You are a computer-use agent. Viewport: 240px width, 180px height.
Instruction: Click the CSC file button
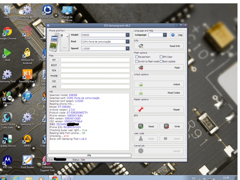54,81
